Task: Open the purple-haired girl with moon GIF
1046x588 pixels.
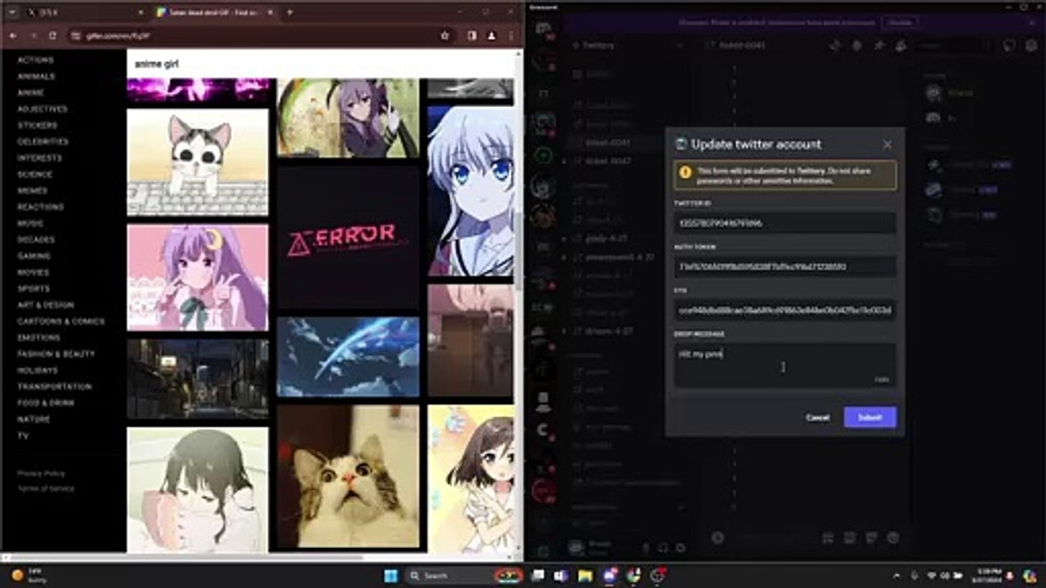Action: pos(198,278)
